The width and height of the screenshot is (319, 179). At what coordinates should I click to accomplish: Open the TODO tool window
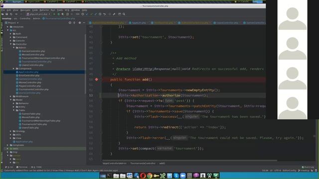point(37,167)
